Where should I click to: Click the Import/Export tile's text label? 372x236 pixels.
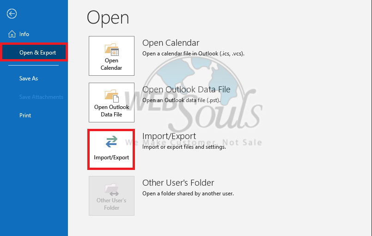coord(111,157)
